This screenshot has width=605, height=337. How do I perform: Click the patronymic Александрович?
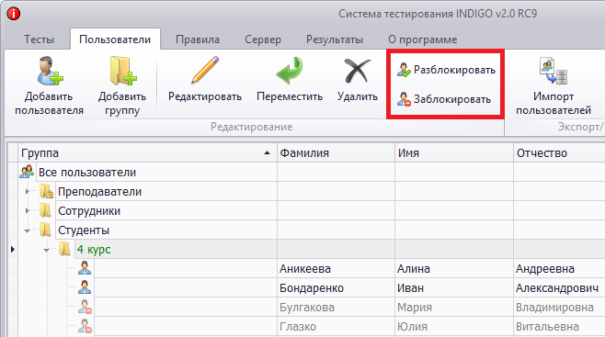(x=557, y=288)
